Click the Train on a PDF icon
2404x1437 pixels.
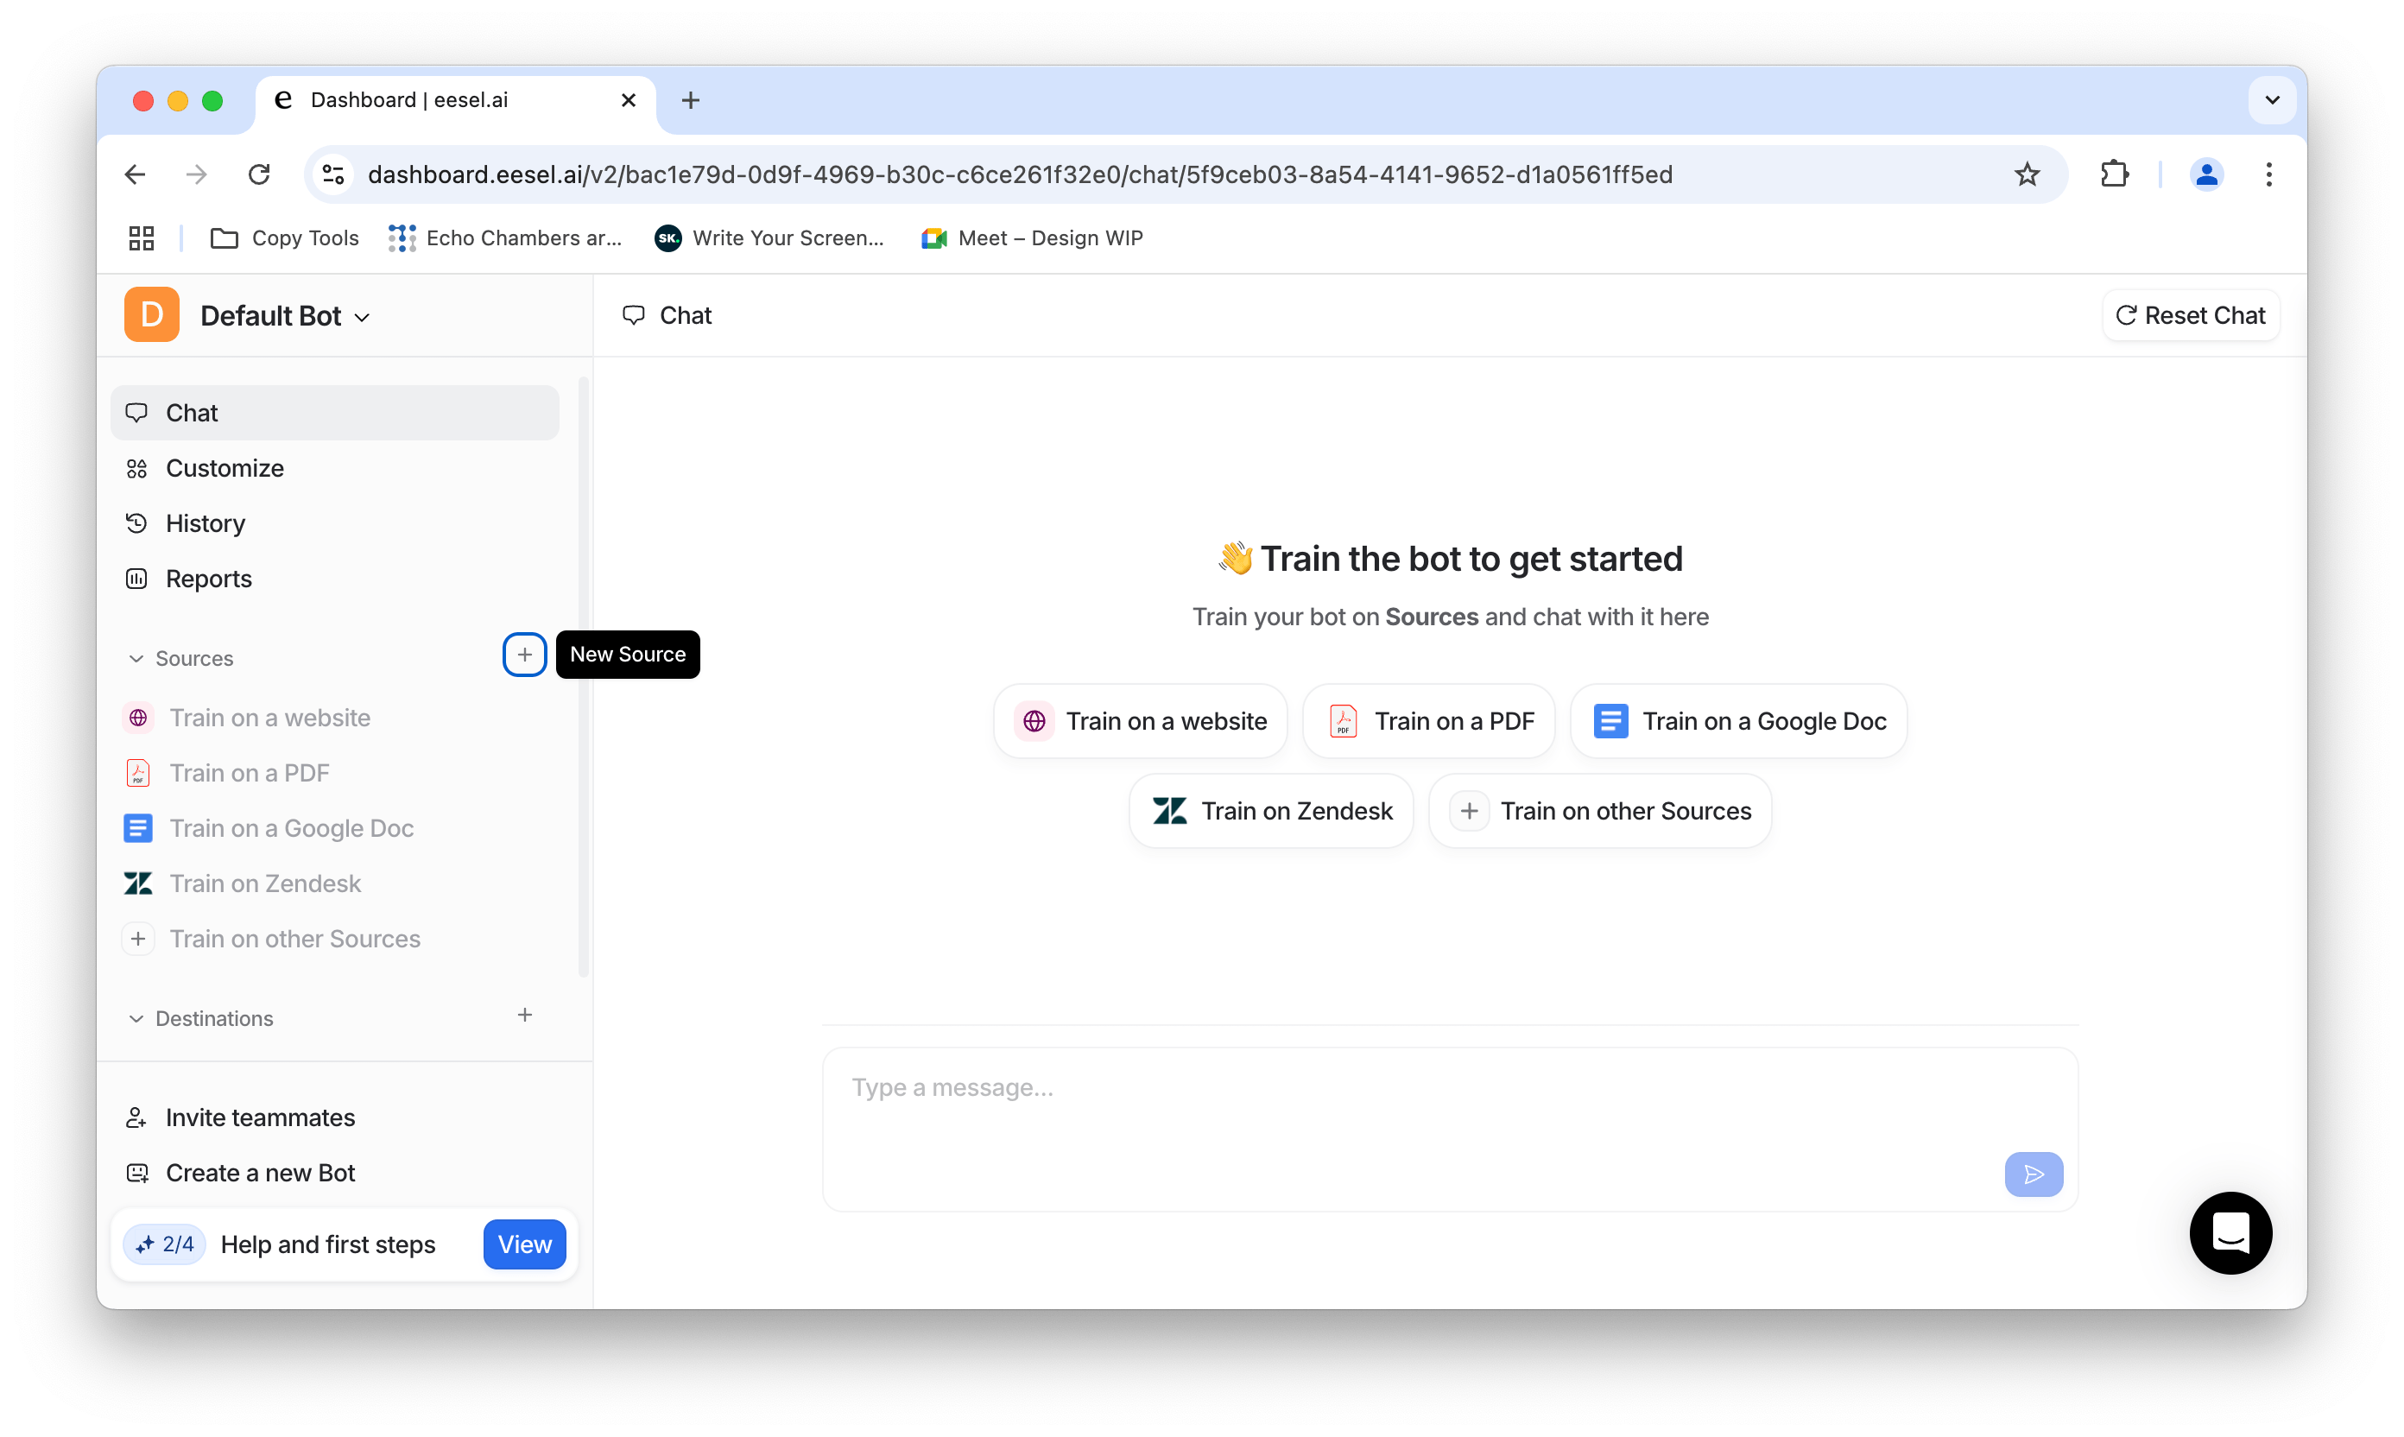click(x=1342, y=718)
